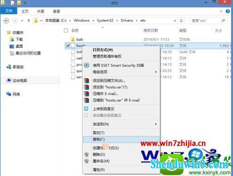Expand breadcrumb arrow after Drivers

coord(137,21)
